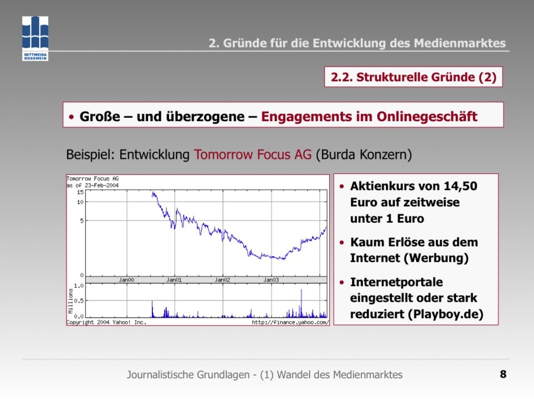Click the "0.5" volume axis label

pos(78,301)
